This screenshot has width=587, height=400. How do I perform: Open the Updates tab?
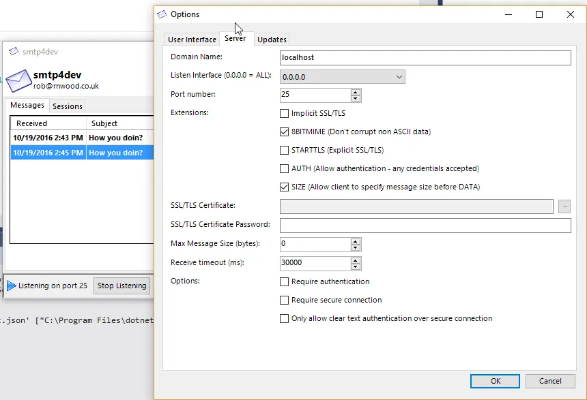pyautogui.click(x=272, y=40)
